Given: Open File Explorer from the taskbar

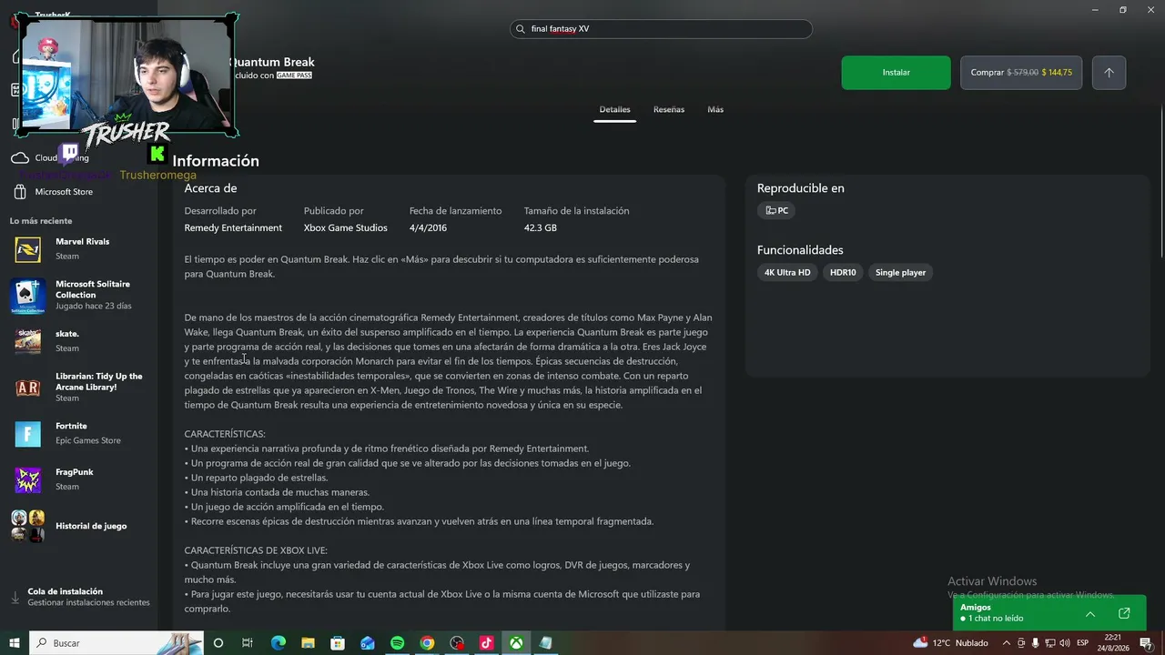Looking at the screenshot, I should pos(308,643).
